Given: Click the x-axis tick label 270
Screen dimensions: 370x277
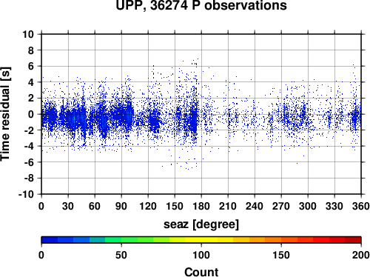Looking at the screenshot, I should (x=281, y=206).
